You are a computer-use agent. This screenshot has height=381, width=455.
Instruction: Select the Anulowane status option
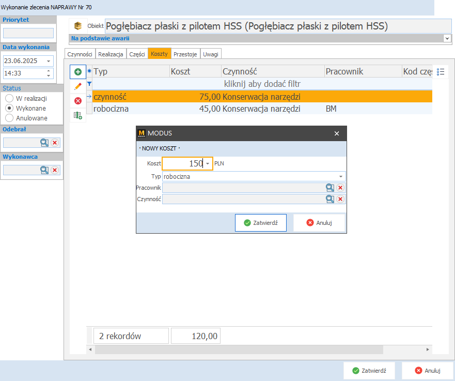click(x=9, y=118)
